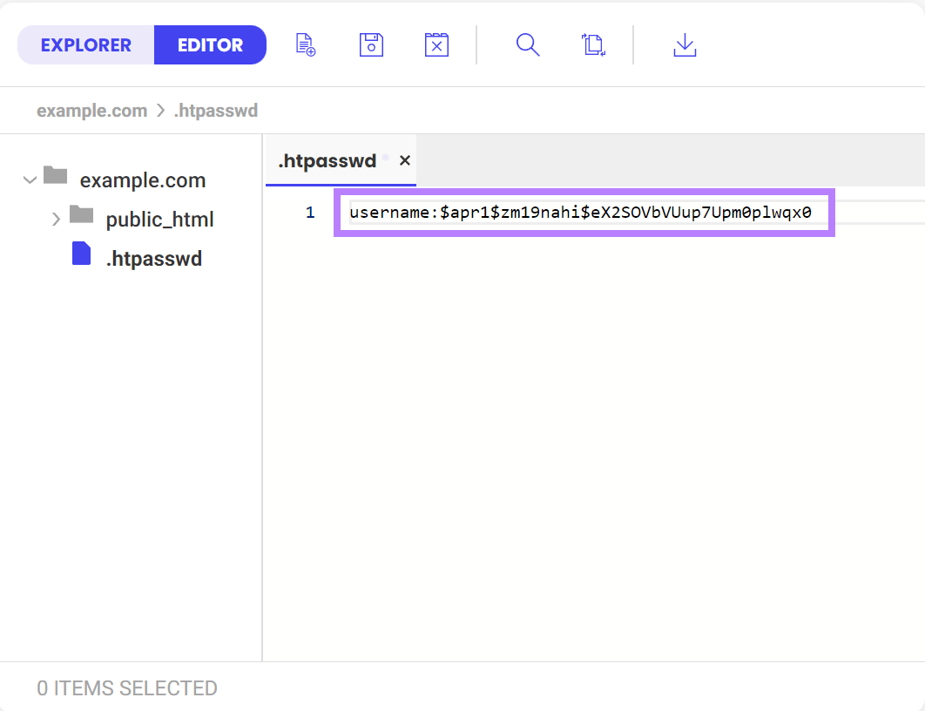
Task: Click .htpasswd in the breadcrumb trail
Action: [216, 110]
